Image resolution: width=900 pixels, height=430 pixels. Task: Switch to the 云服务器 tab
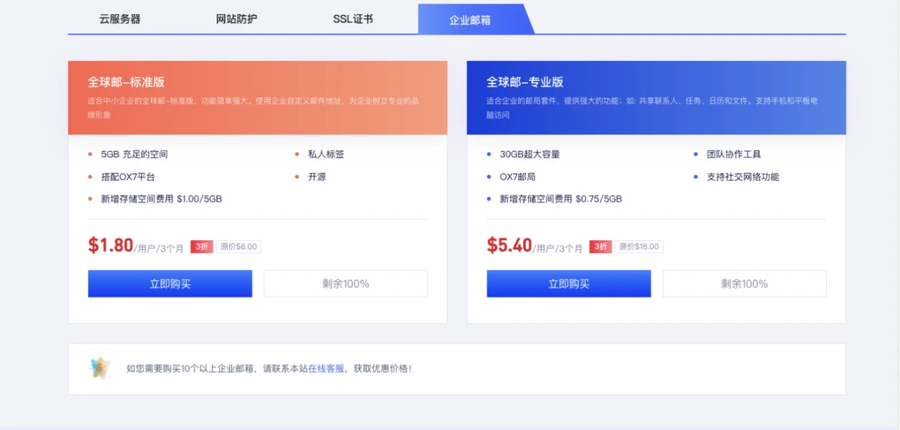120,19
